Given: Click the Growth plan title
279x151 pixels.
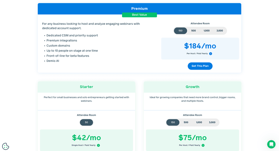Looking at the screenshot, I should point(193,87).
